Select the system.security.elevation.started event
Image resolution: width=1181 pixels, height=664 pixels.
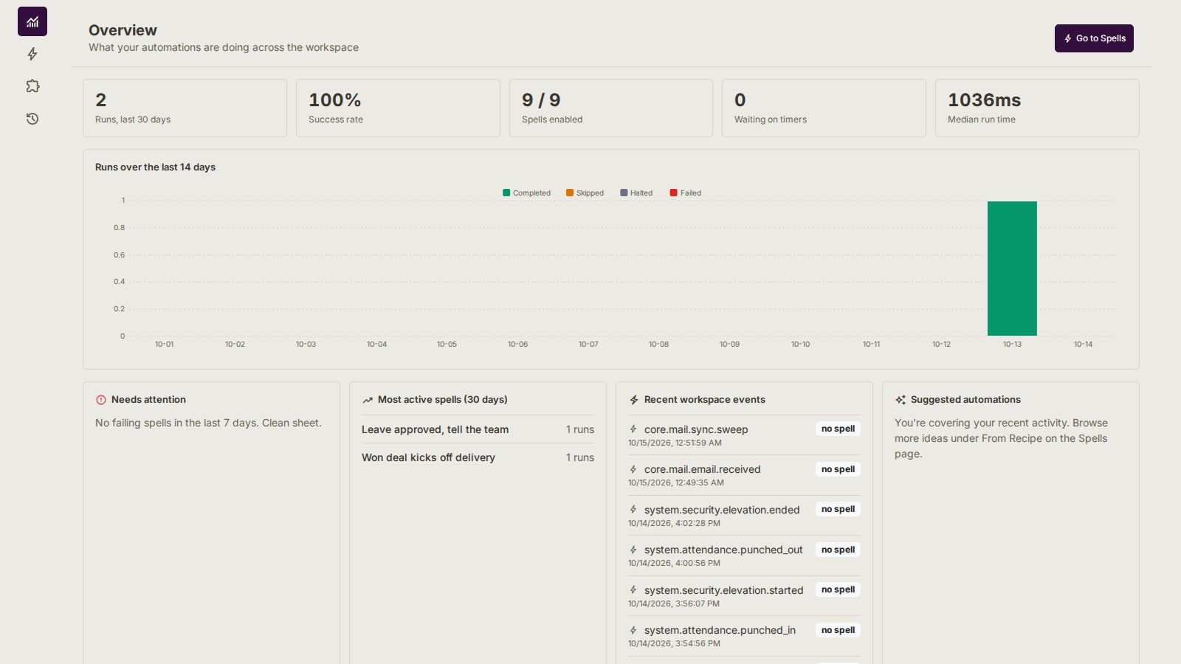point(744,596)
